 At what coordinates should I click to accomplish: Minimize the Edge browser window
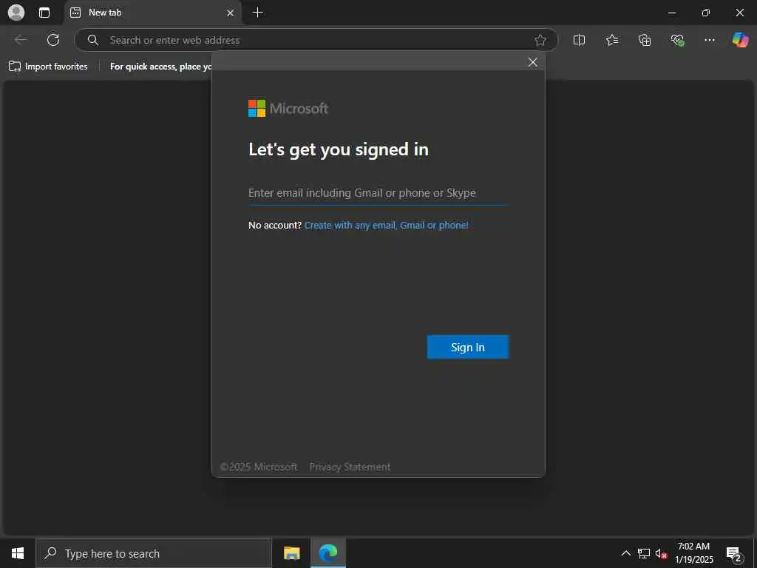[x=672, y=13]
